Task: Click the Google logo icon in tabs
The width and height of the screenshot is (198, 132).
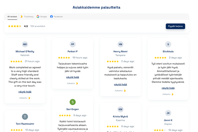Action: 38,16
